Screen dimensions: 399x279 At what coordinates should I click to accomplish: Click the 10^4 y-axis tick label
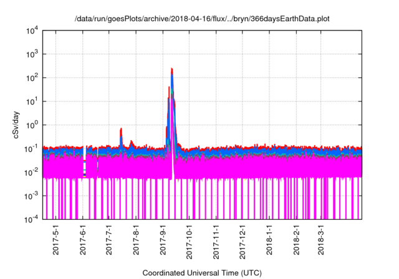click(32, 31)
